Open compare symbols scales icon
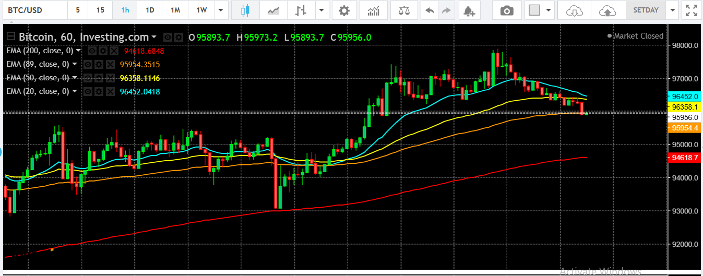Image resolution: width=703 pixels, height=276 pixels. click(x=404, y=10)
